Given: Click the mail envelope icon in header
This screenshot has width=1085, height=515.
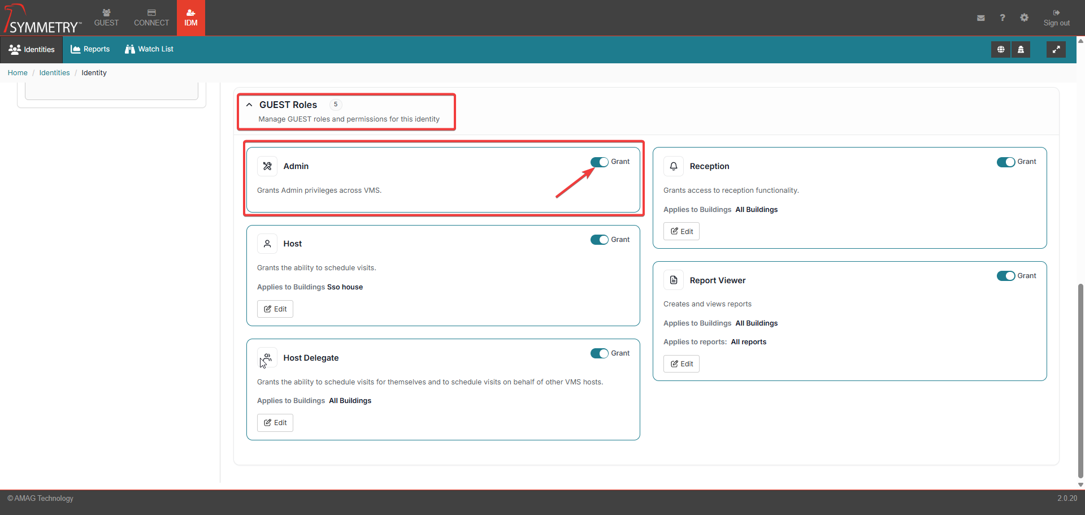Looking at the screenshot, I should coord(980,18).
